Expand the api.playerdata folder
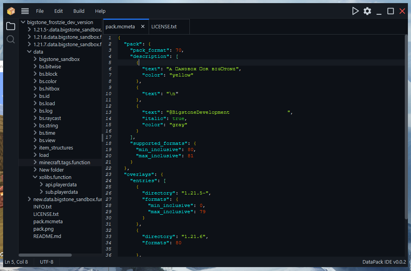The width and height of the screenshot is (411, 271). pos(41,184)
